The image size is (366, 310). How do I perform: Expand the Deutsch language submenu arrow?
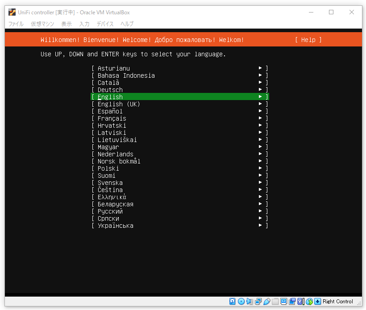pyautogui.click(x=260, y=90)
